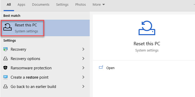Click the large blue Reset this PC preview icon
This screenshot has height=97, width=195.
pyautogui.click(x=147, y=28)
